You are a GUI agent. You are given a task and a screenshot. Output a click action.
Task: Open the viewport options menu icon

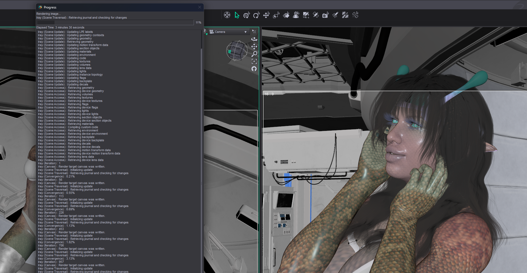(x=254, y=32)
